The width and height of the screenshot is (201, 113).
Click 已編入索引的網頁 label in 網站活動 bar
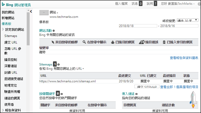coord(180,42)
